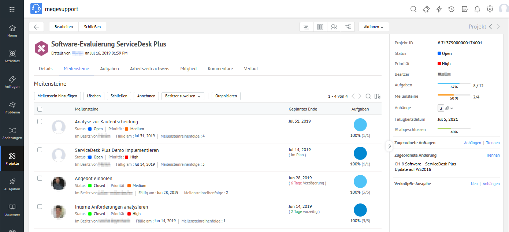Click Anhängen link for Zugeordnete Anfragen
This screenshot has height=232, width=509.
tap(472, 143)
